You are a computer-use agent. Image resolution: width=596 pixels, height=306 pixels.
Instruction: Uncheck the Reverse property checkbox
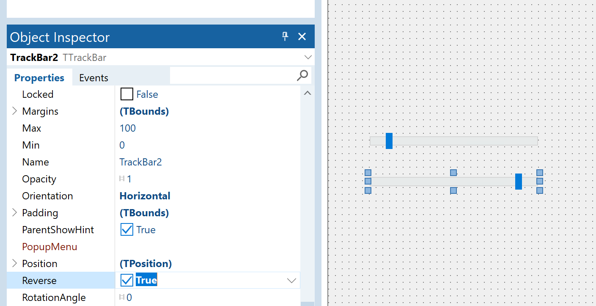coord(127,281)
